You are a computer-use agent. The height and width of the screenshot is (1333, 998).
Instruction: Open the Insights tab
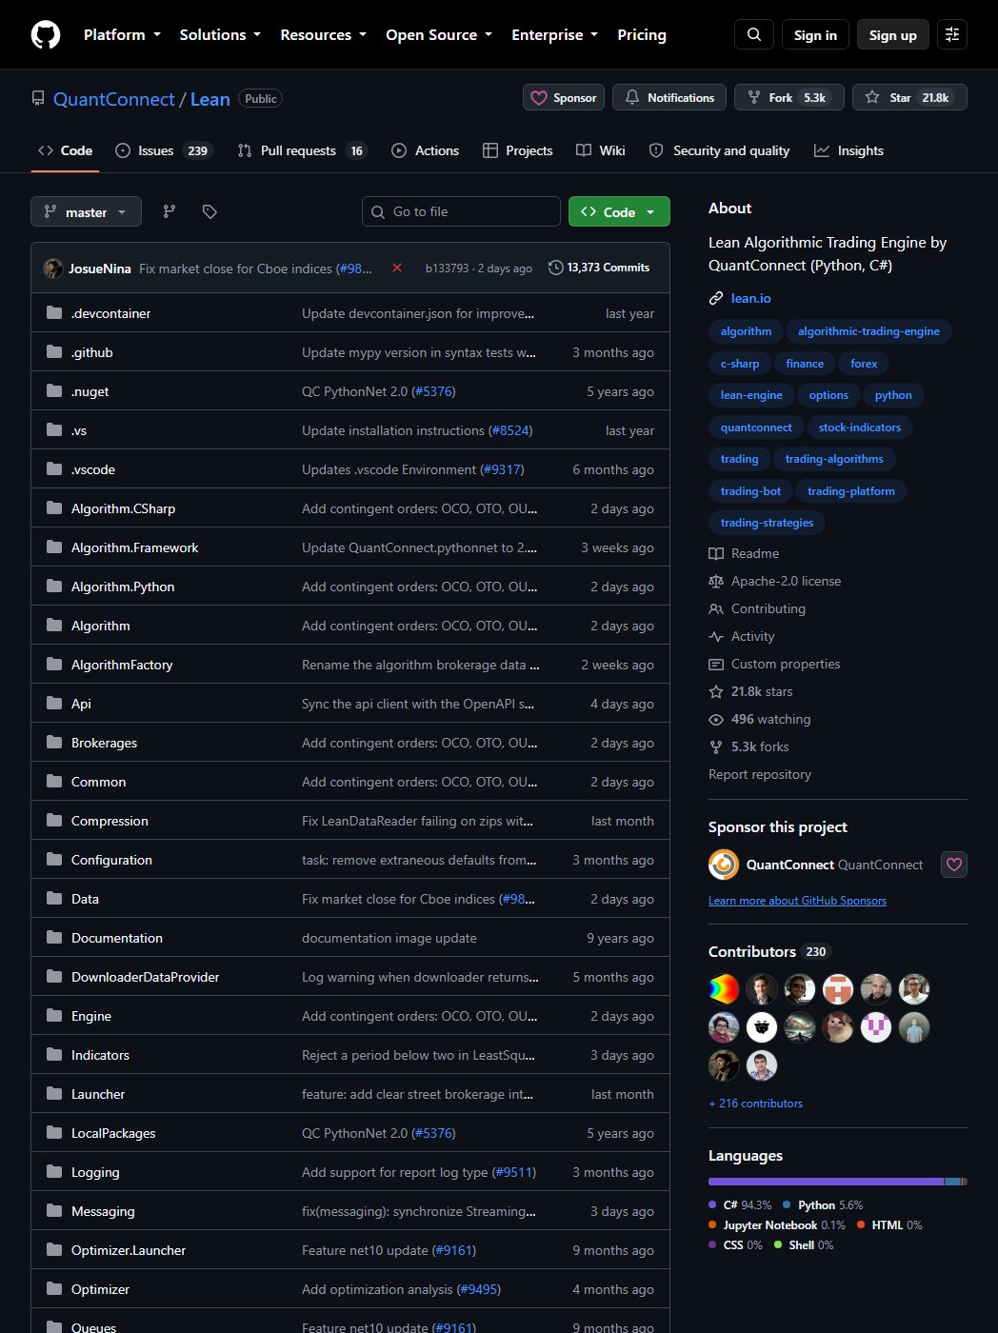pos(848,150)
